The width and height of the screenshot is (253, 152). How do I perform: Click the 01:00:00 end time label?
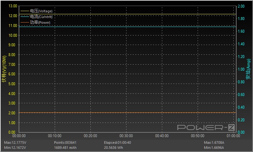(233, 136)
